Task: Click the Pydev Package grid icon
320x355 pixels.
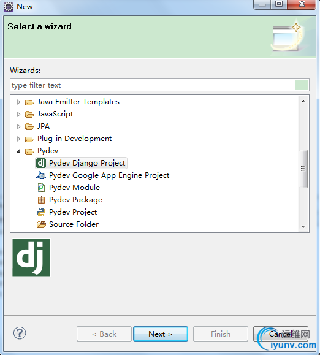Action: pos(41,200)
